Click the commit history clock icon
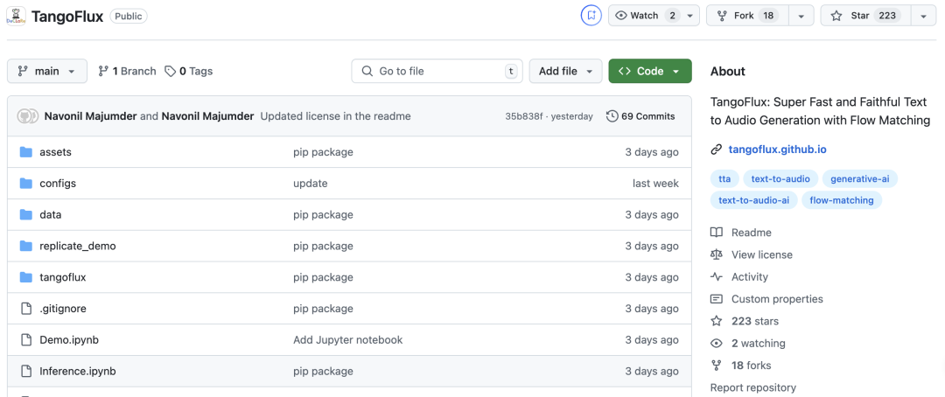945x397 pixels. point(612,116)
